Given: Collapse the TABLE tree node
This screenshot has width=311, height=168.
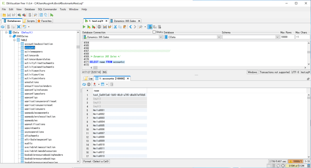Looking at the screenshot, I should (x=15, y=40).
